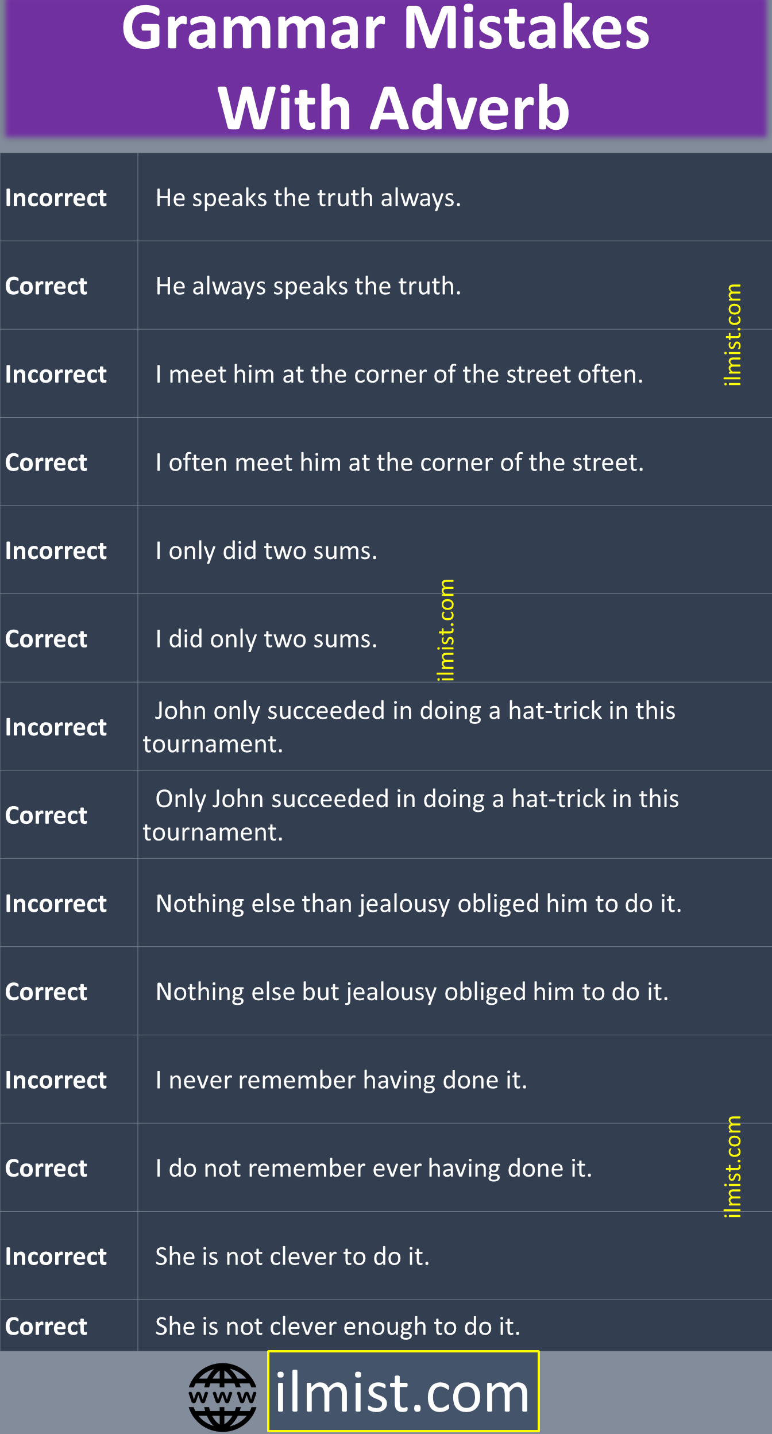Select sentence 'He speaks the truth always.'
This screenshot has height=1434, width=772.
coord(308,198)
